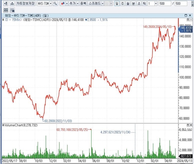The height and width of the screenshot is (164, 194).
Task: Expand the 스프레드 dropdown arrow
Action: point(102,3)
